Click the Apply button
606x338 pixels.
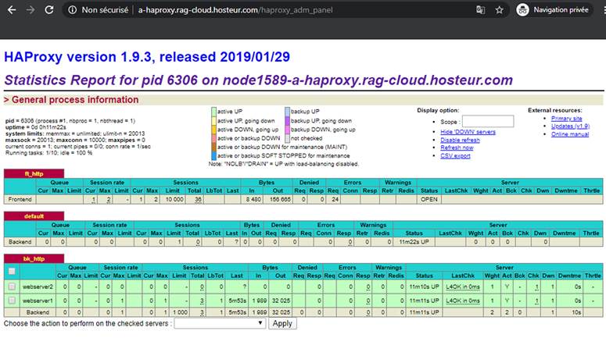[281, 323]
